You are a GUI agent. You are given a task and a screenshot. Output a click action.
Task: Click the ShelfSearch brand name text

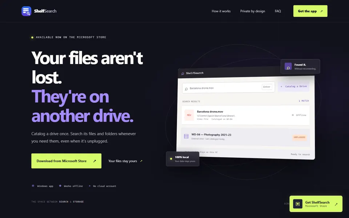pyautogui.click(x=45, y=11)
